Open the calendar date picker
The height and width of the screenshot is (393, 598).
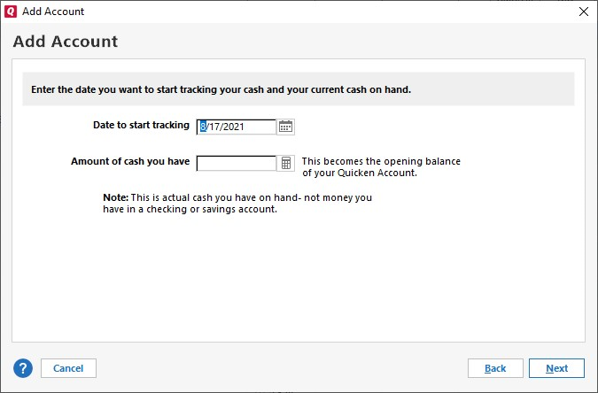click(x=285, y=127)
